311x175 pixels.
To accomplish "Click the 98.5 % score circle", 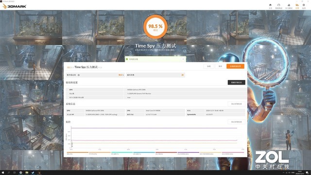I will tap(155, 27).
